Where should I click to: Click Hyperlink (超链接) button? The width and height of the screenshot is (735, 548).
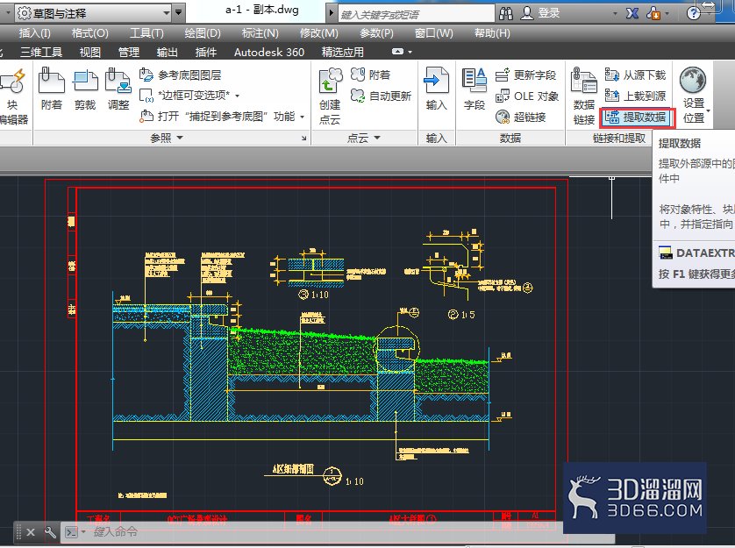521,117
